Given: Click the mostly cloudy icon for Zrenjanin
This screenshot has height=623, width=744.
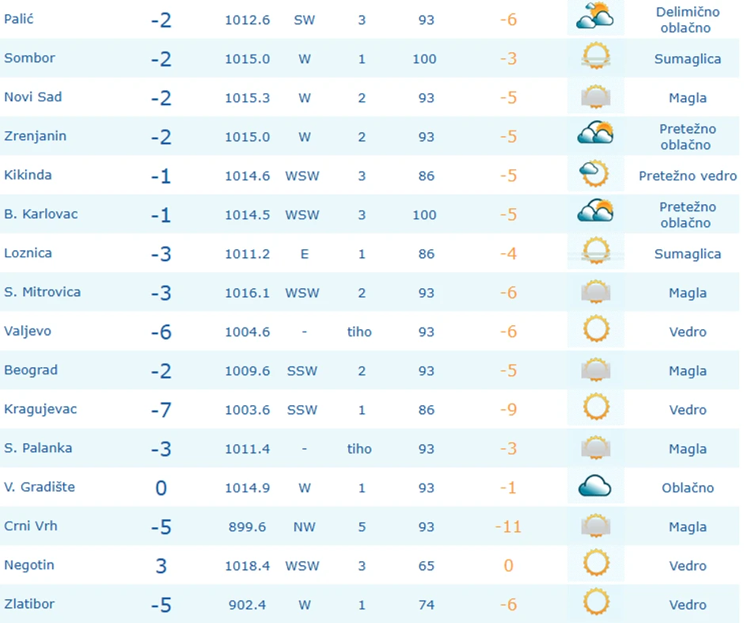Looking at the screenshot, I should pos(595,132).
